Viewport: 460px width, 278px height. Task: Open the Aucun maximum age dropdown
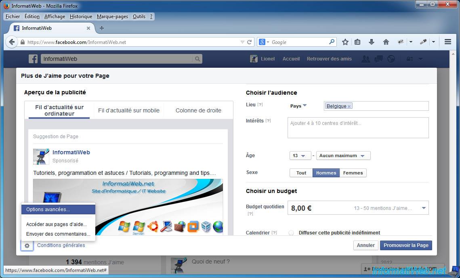[x=343, y=156]
